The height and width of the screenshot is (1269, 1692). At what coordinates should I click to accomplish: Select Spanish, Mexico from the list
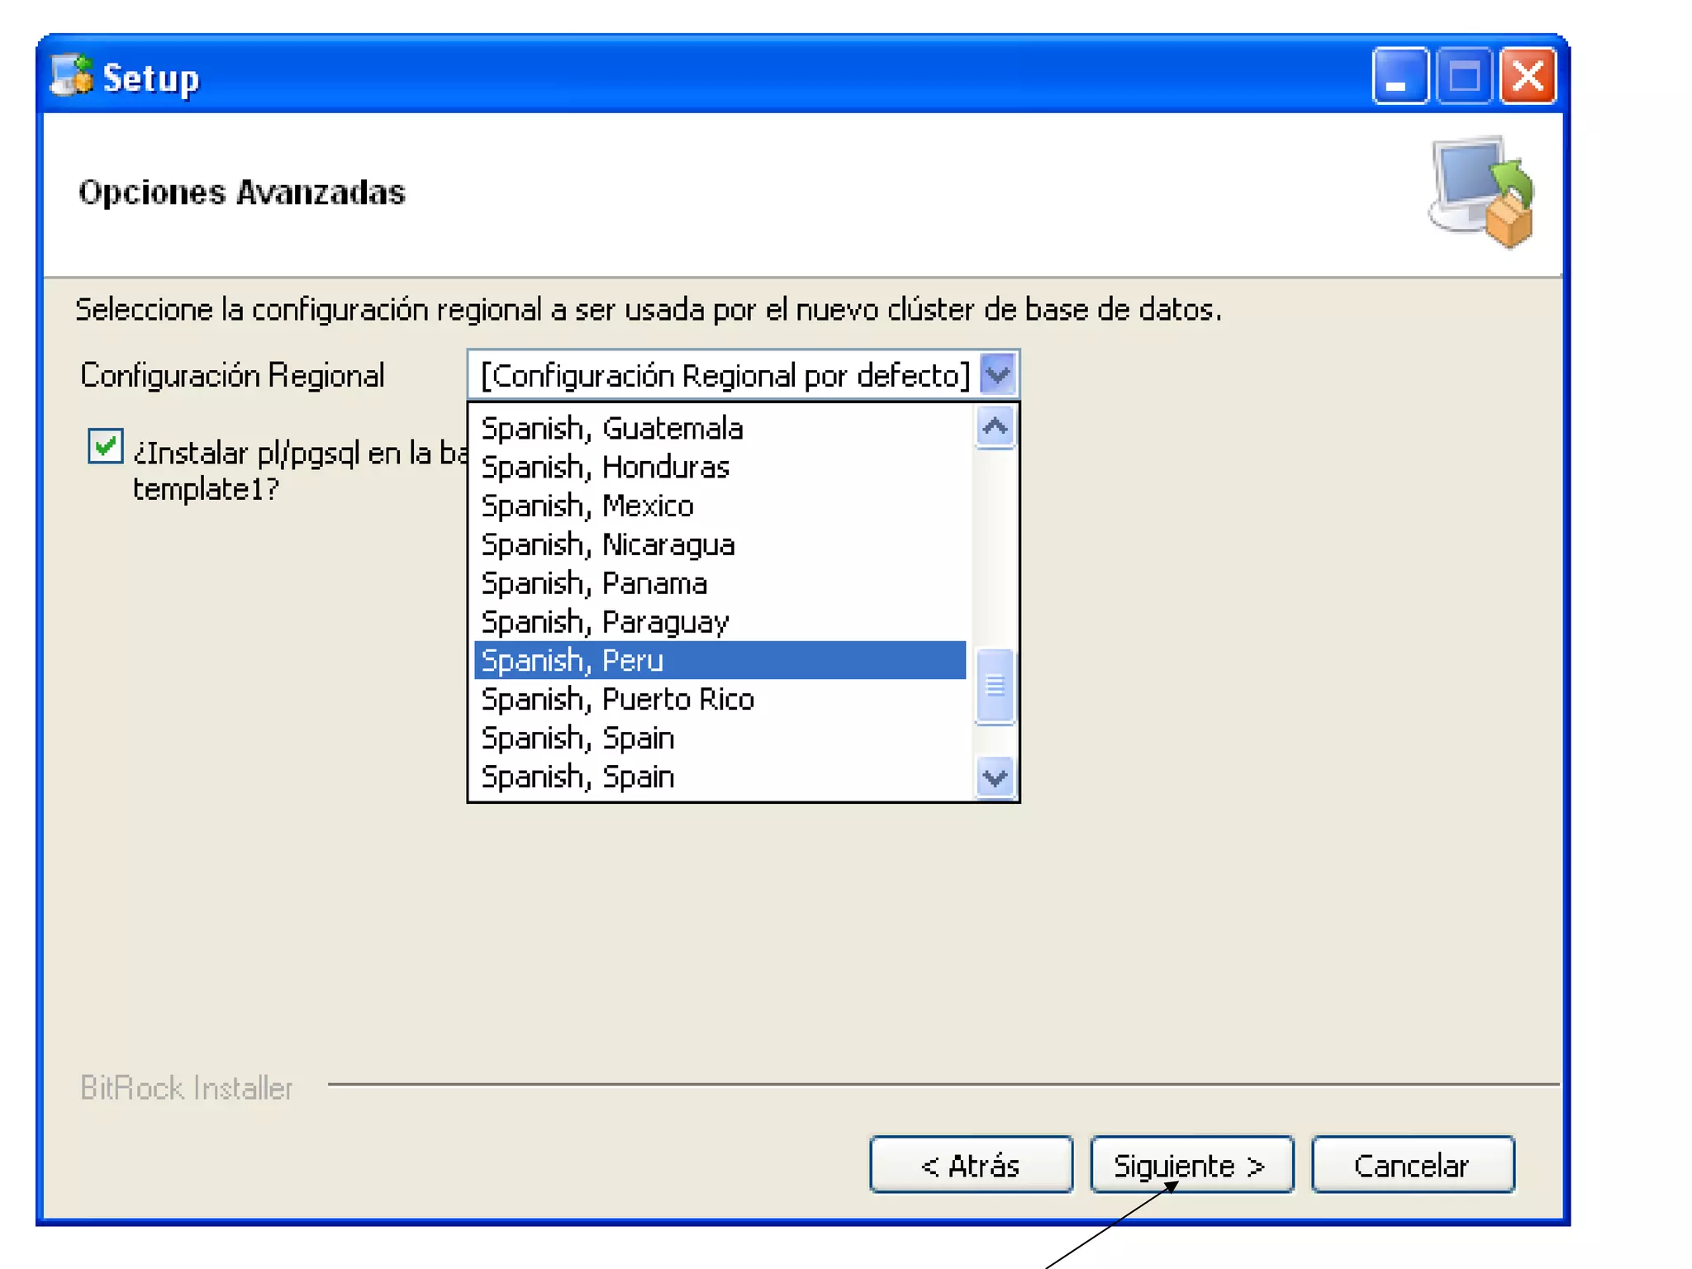pyautogui.click(x=587, y=506)
